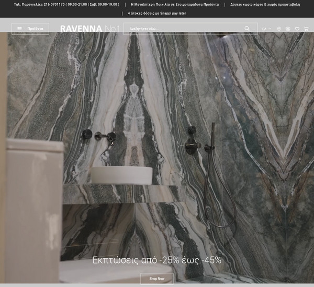Click the search magnifier icon
314x287 pixels.
pyautogui.click(x=247, y=29)
